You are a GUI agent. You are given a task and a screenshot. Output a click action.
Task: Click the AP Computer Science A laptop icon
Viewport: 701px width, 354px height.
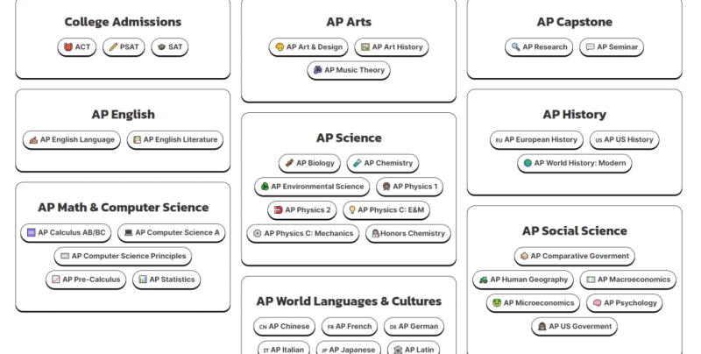point(129,233)
